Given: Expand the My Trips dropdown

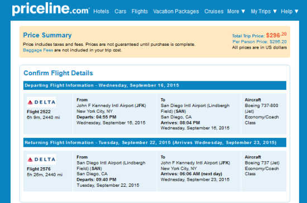Looking at the screenshot, I should click(263, 11).
